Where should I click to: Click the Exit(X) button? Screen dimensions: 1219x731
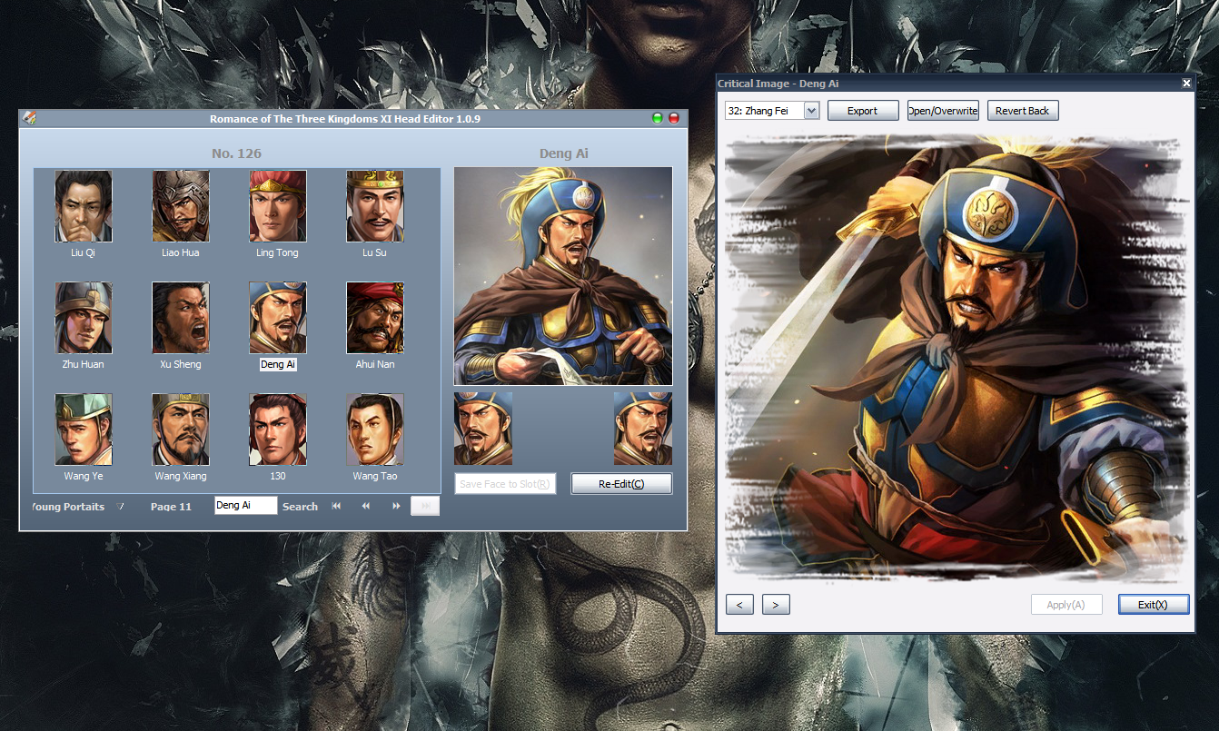(x=1154, y=605)
